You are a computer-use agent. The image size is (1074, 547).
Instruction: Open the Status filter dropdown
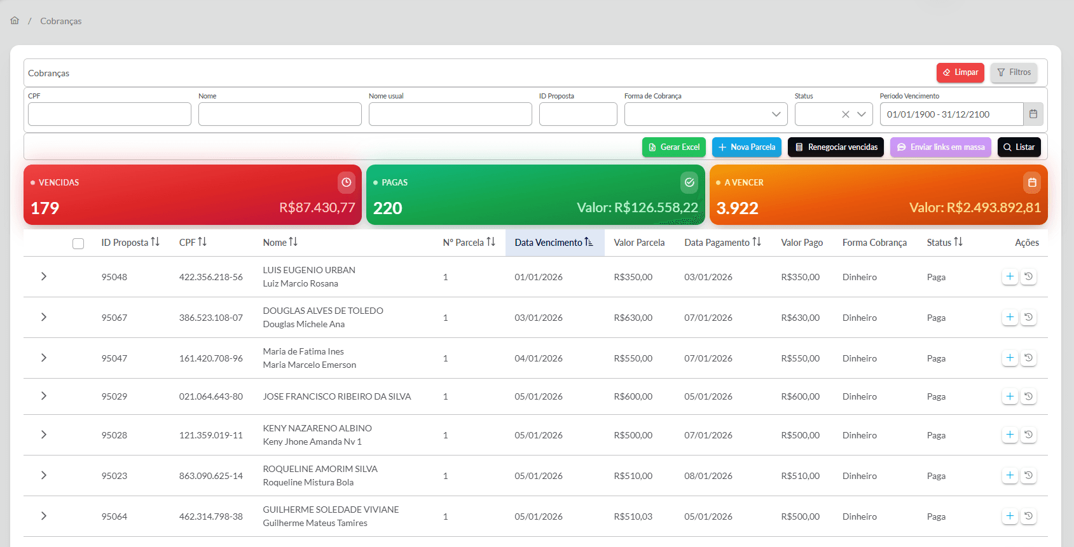(x=861, y=114)
